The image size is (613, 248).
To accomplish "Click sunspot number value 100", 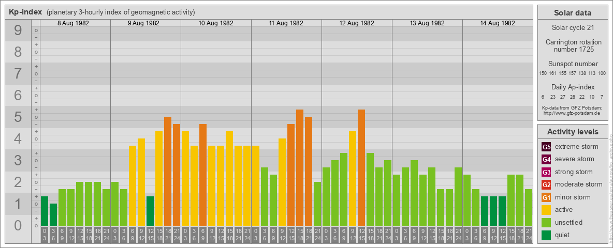I will 602,73.
